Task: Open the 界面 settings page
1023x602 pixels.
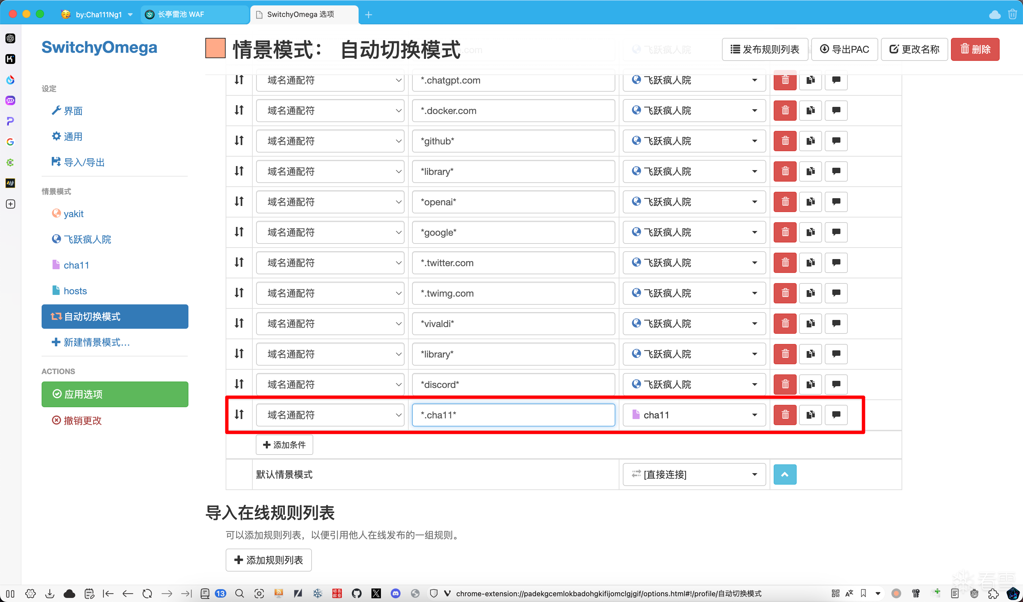Action: 67,110
